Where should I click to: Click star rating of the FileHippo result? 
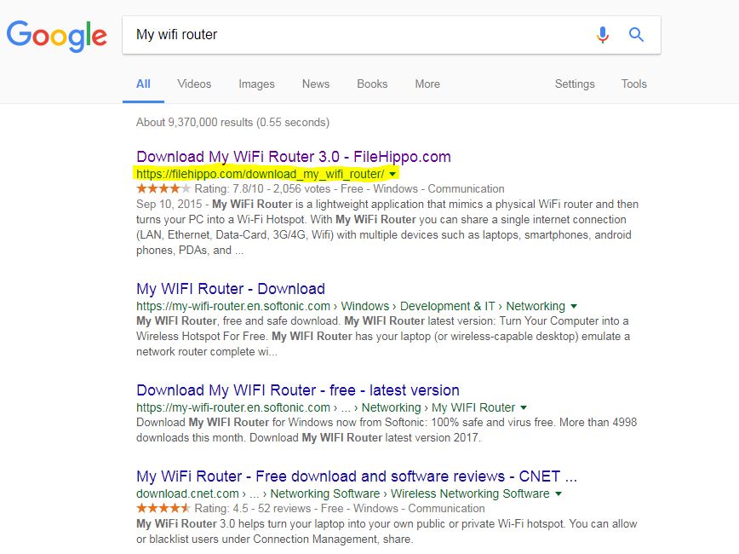tap(163, 188)
